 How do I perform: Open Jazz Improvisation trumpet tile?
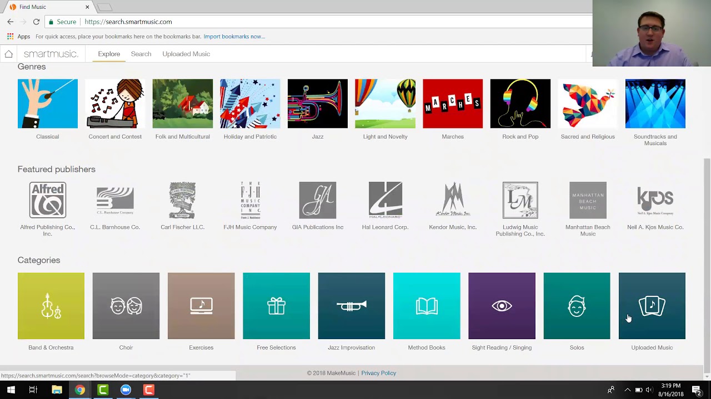[x=352, y=306]
